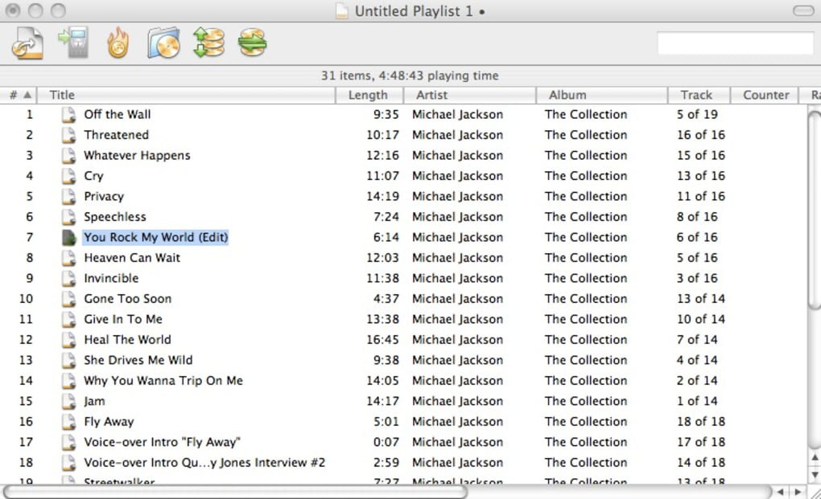Screen dimensions: 821x499
Task: Click the track cell "5 of 19"
Action: 697,114
